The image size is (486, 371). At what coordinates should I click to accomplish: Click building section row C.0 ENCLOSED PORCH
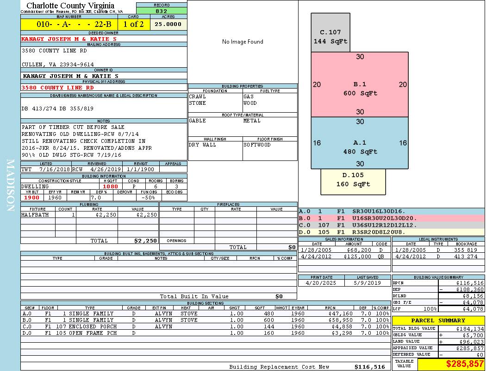point(206,326)
